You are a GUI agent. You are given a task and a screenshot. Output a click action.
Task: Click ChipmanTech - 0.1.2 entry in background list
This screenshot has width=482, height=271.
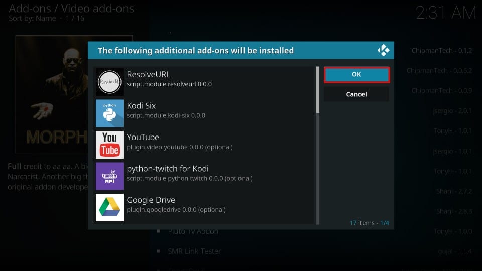442,51
